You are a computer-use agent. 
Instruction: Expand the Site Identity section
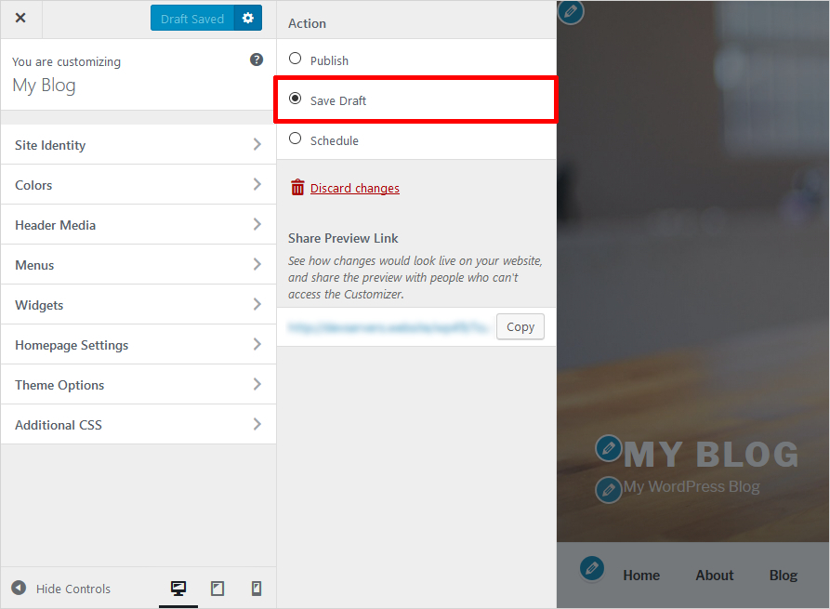point(138,145)
